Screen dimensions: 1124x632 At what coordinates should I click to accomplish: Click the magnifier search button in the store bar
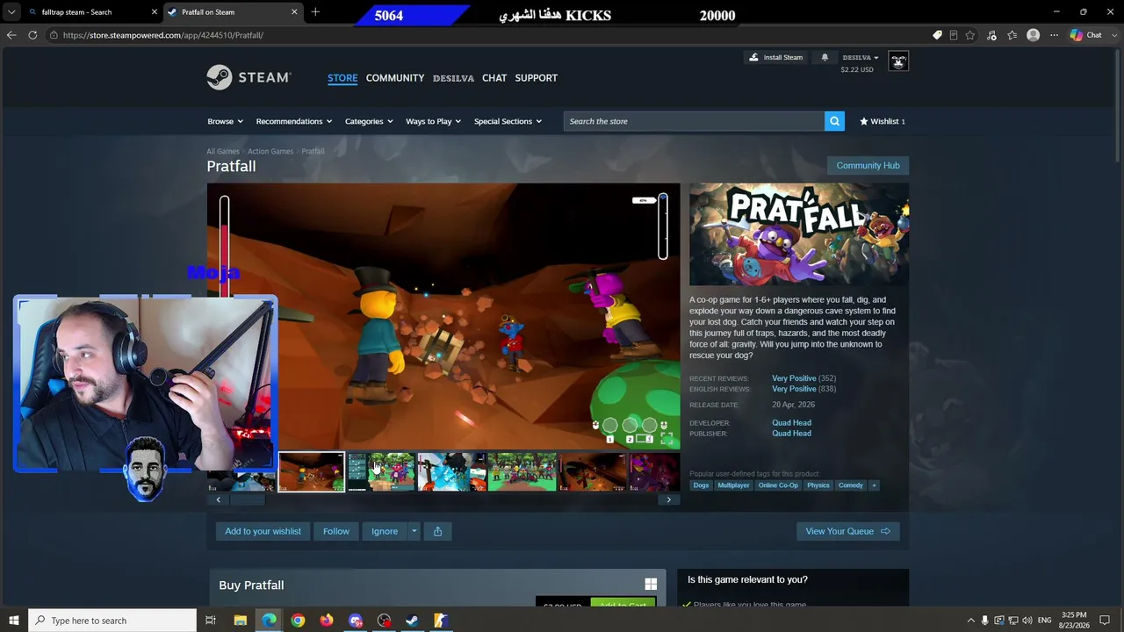click(834, 121)
